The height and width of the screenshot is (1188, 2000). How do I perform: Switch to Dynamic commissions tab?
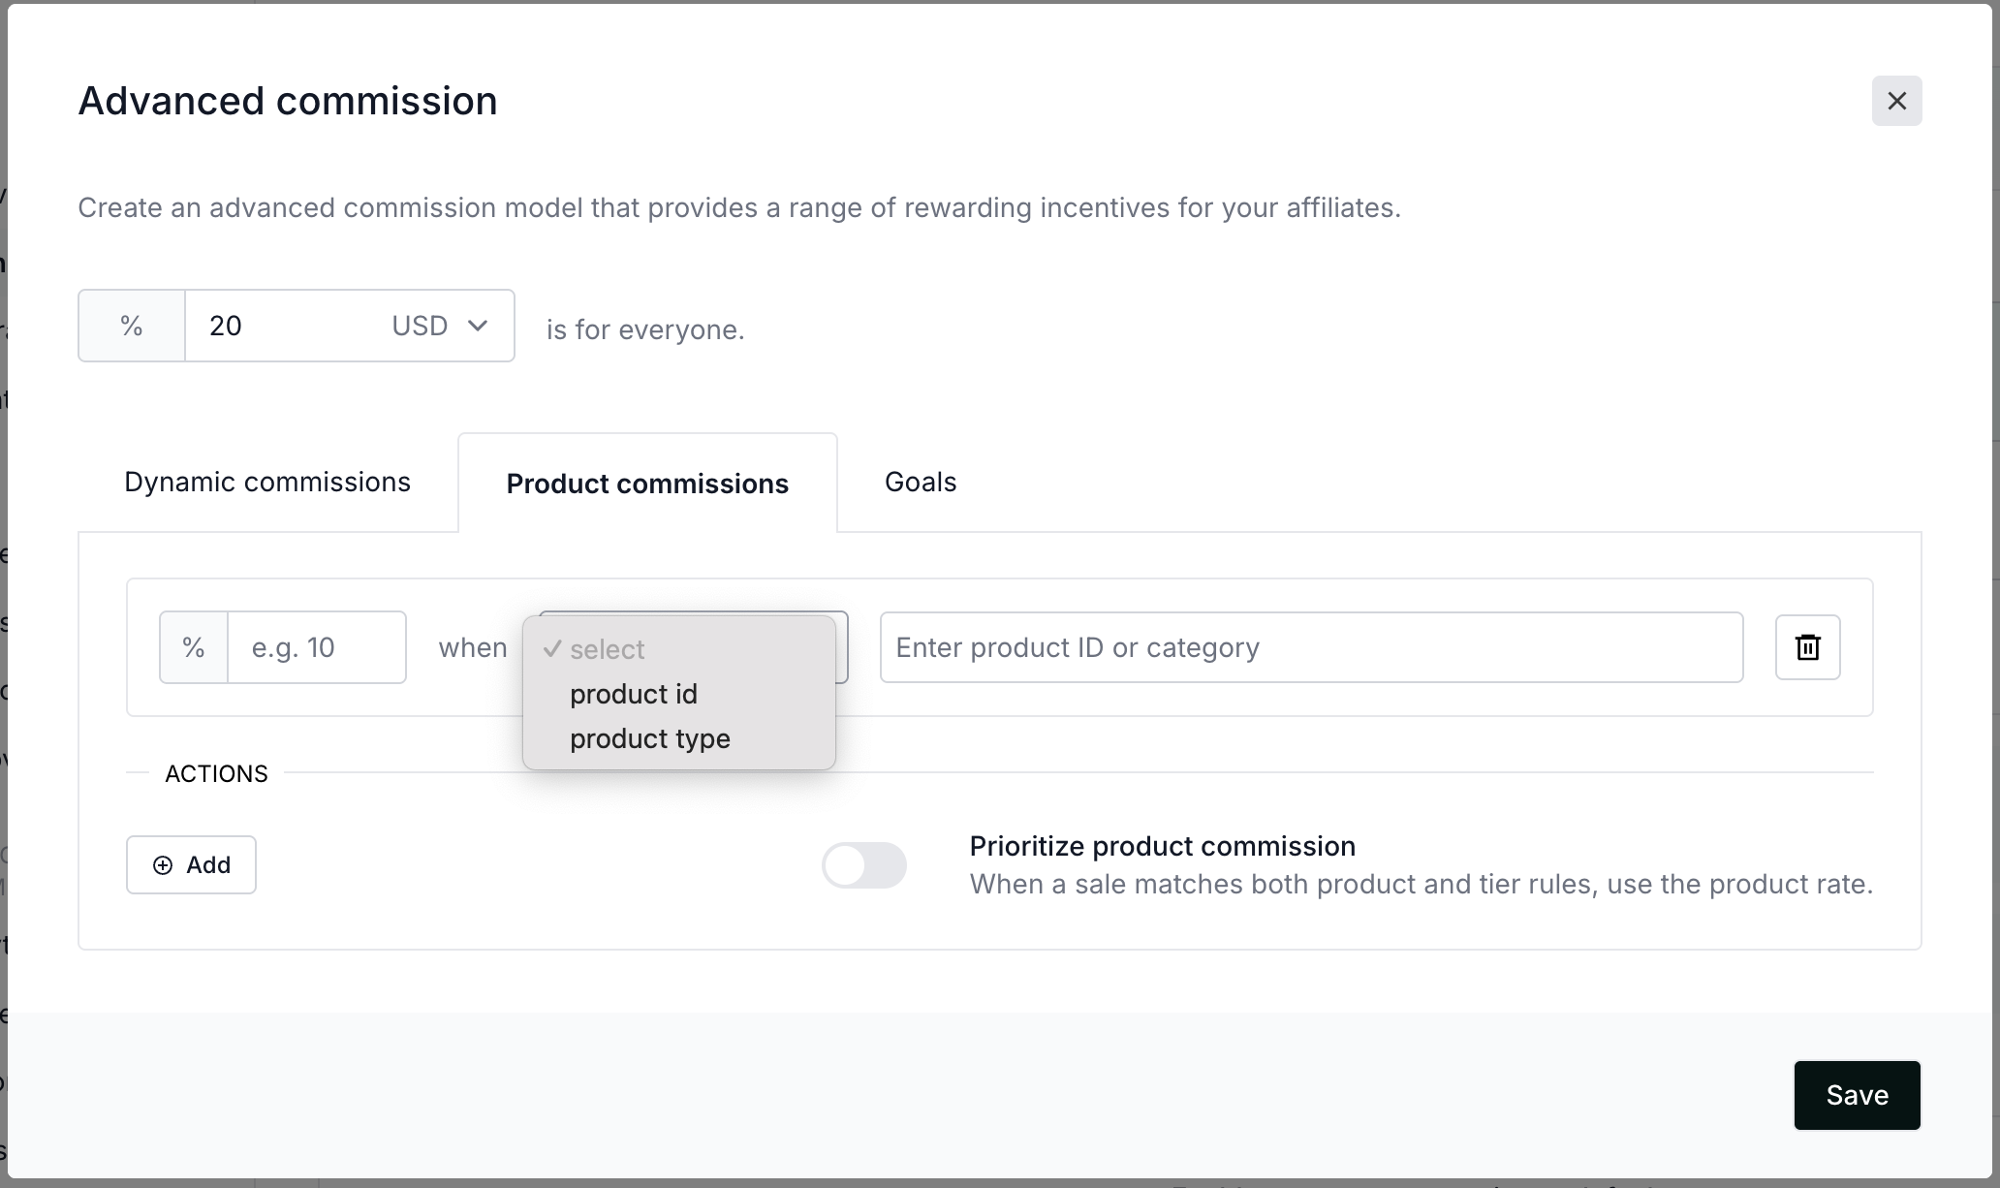pos(267,483)
